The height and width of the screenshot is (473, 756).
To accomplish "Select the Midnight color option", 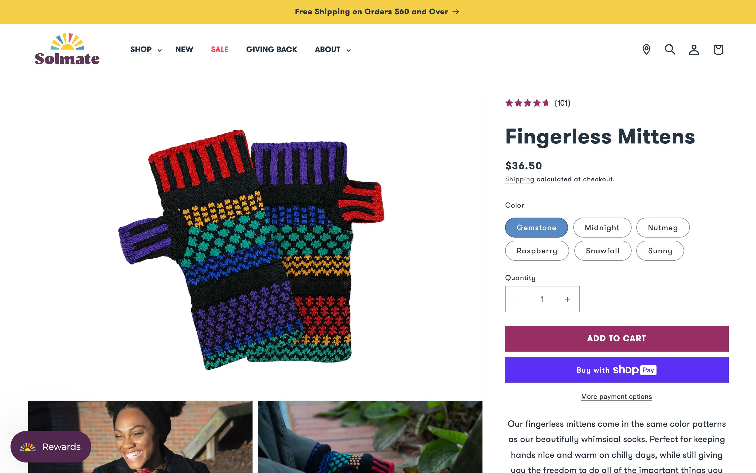I will tap(602, 227).
